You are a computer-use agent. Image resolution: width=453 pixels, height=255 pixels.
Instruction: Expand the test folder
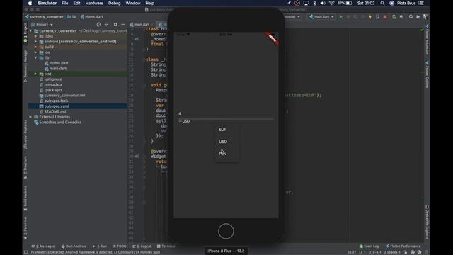[36, 74]
